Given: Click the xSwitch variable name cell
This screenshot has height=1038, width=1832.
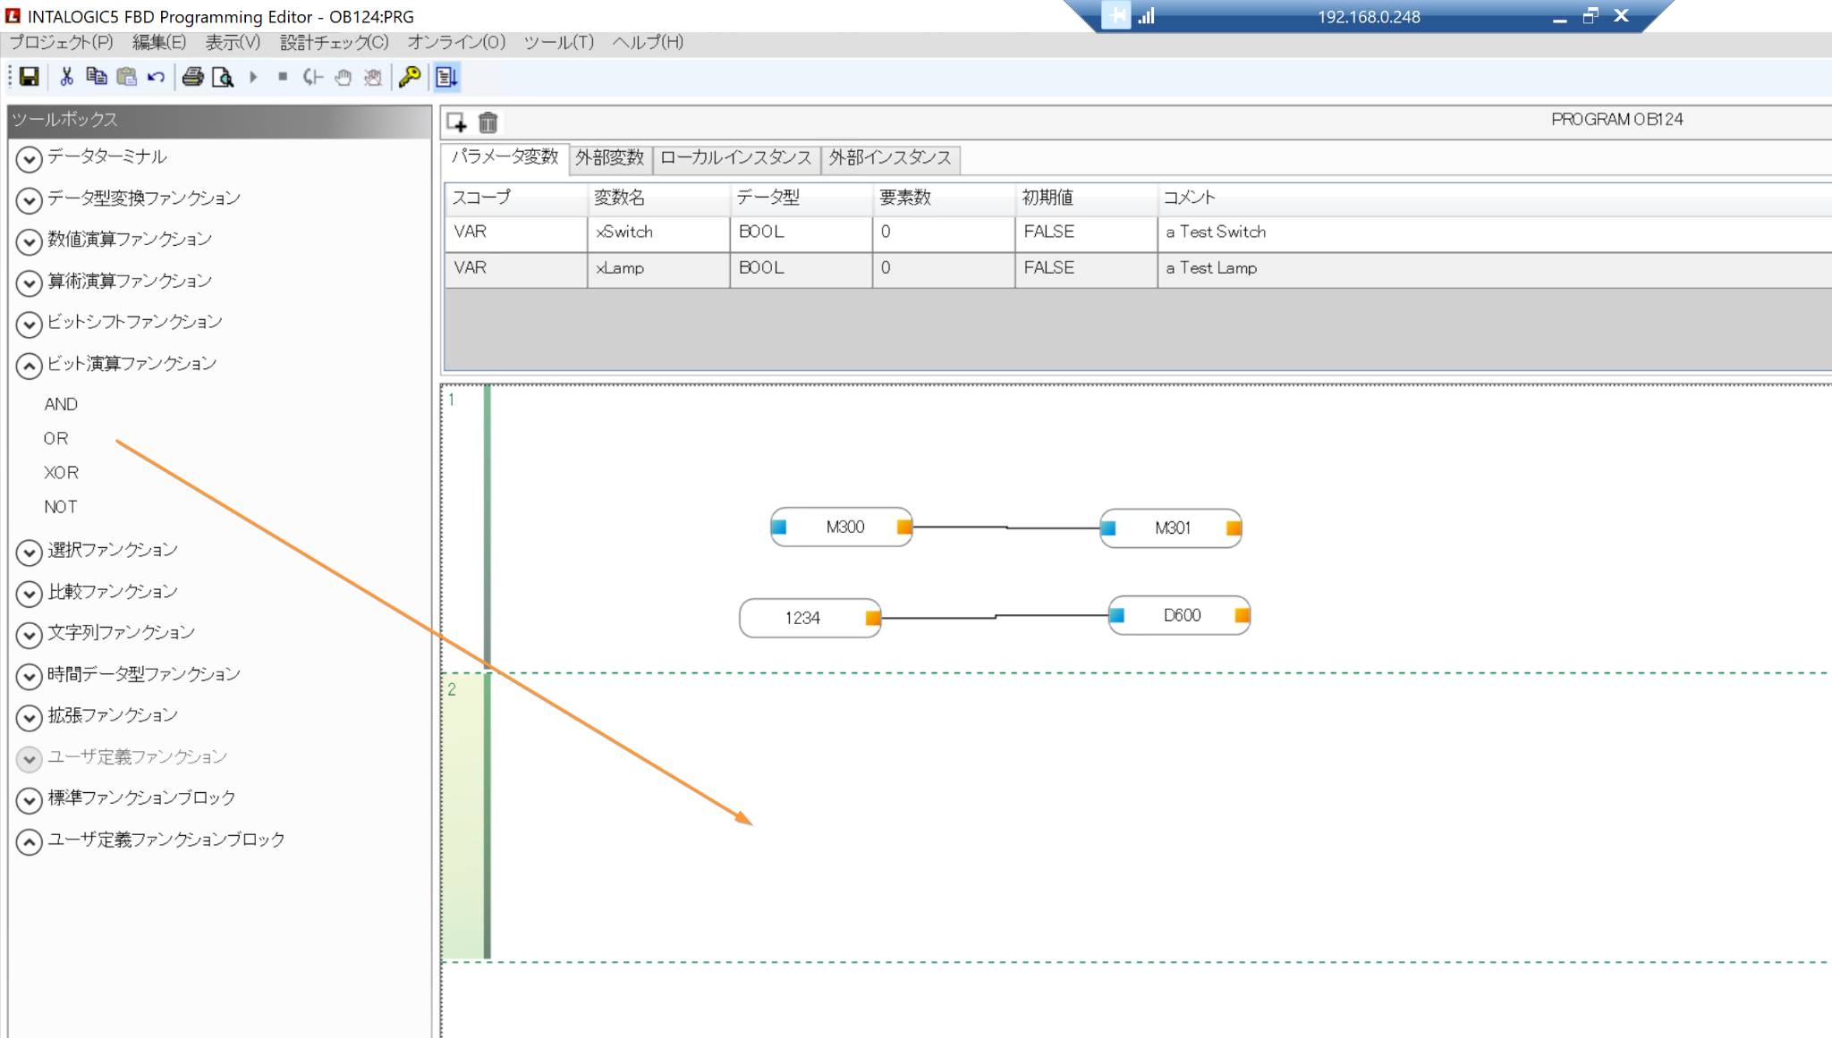Looking at the screenshot, I should [x=657, y=232].
